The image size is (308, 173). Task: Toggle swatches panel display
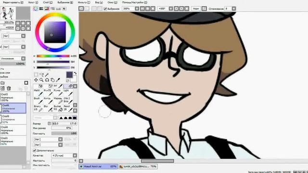tap(58, 9)
